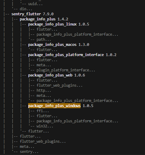Click the 'sentry...' dependency line
This screenshot has height=155, width=145.
(x=29, y=152)
